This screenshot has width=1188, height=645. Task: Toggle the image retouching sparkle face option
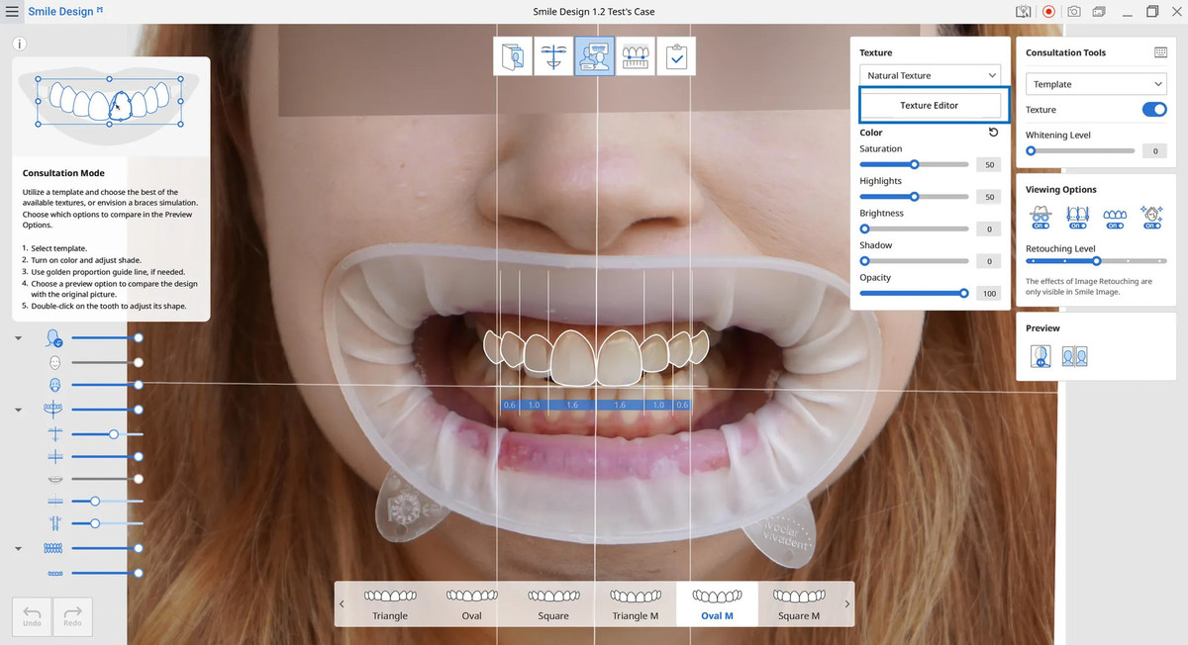[x=1151, y=217]
